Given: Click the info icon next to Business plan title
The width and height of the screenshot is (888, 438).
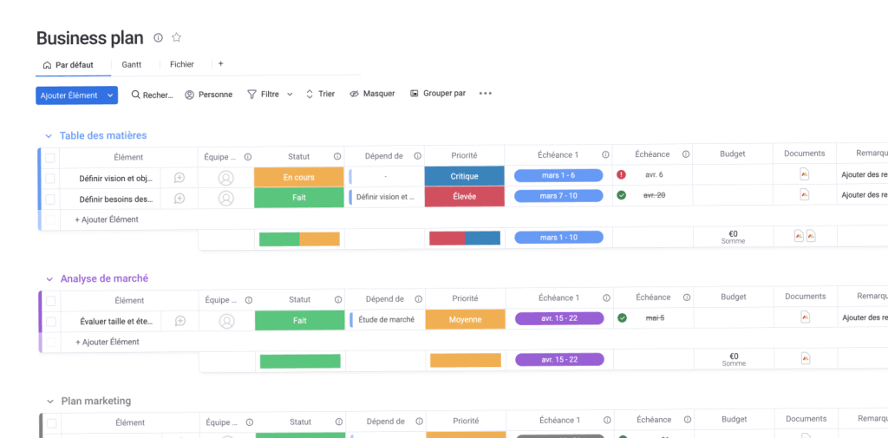Looking at the screenshot, I should click(158, 37).
